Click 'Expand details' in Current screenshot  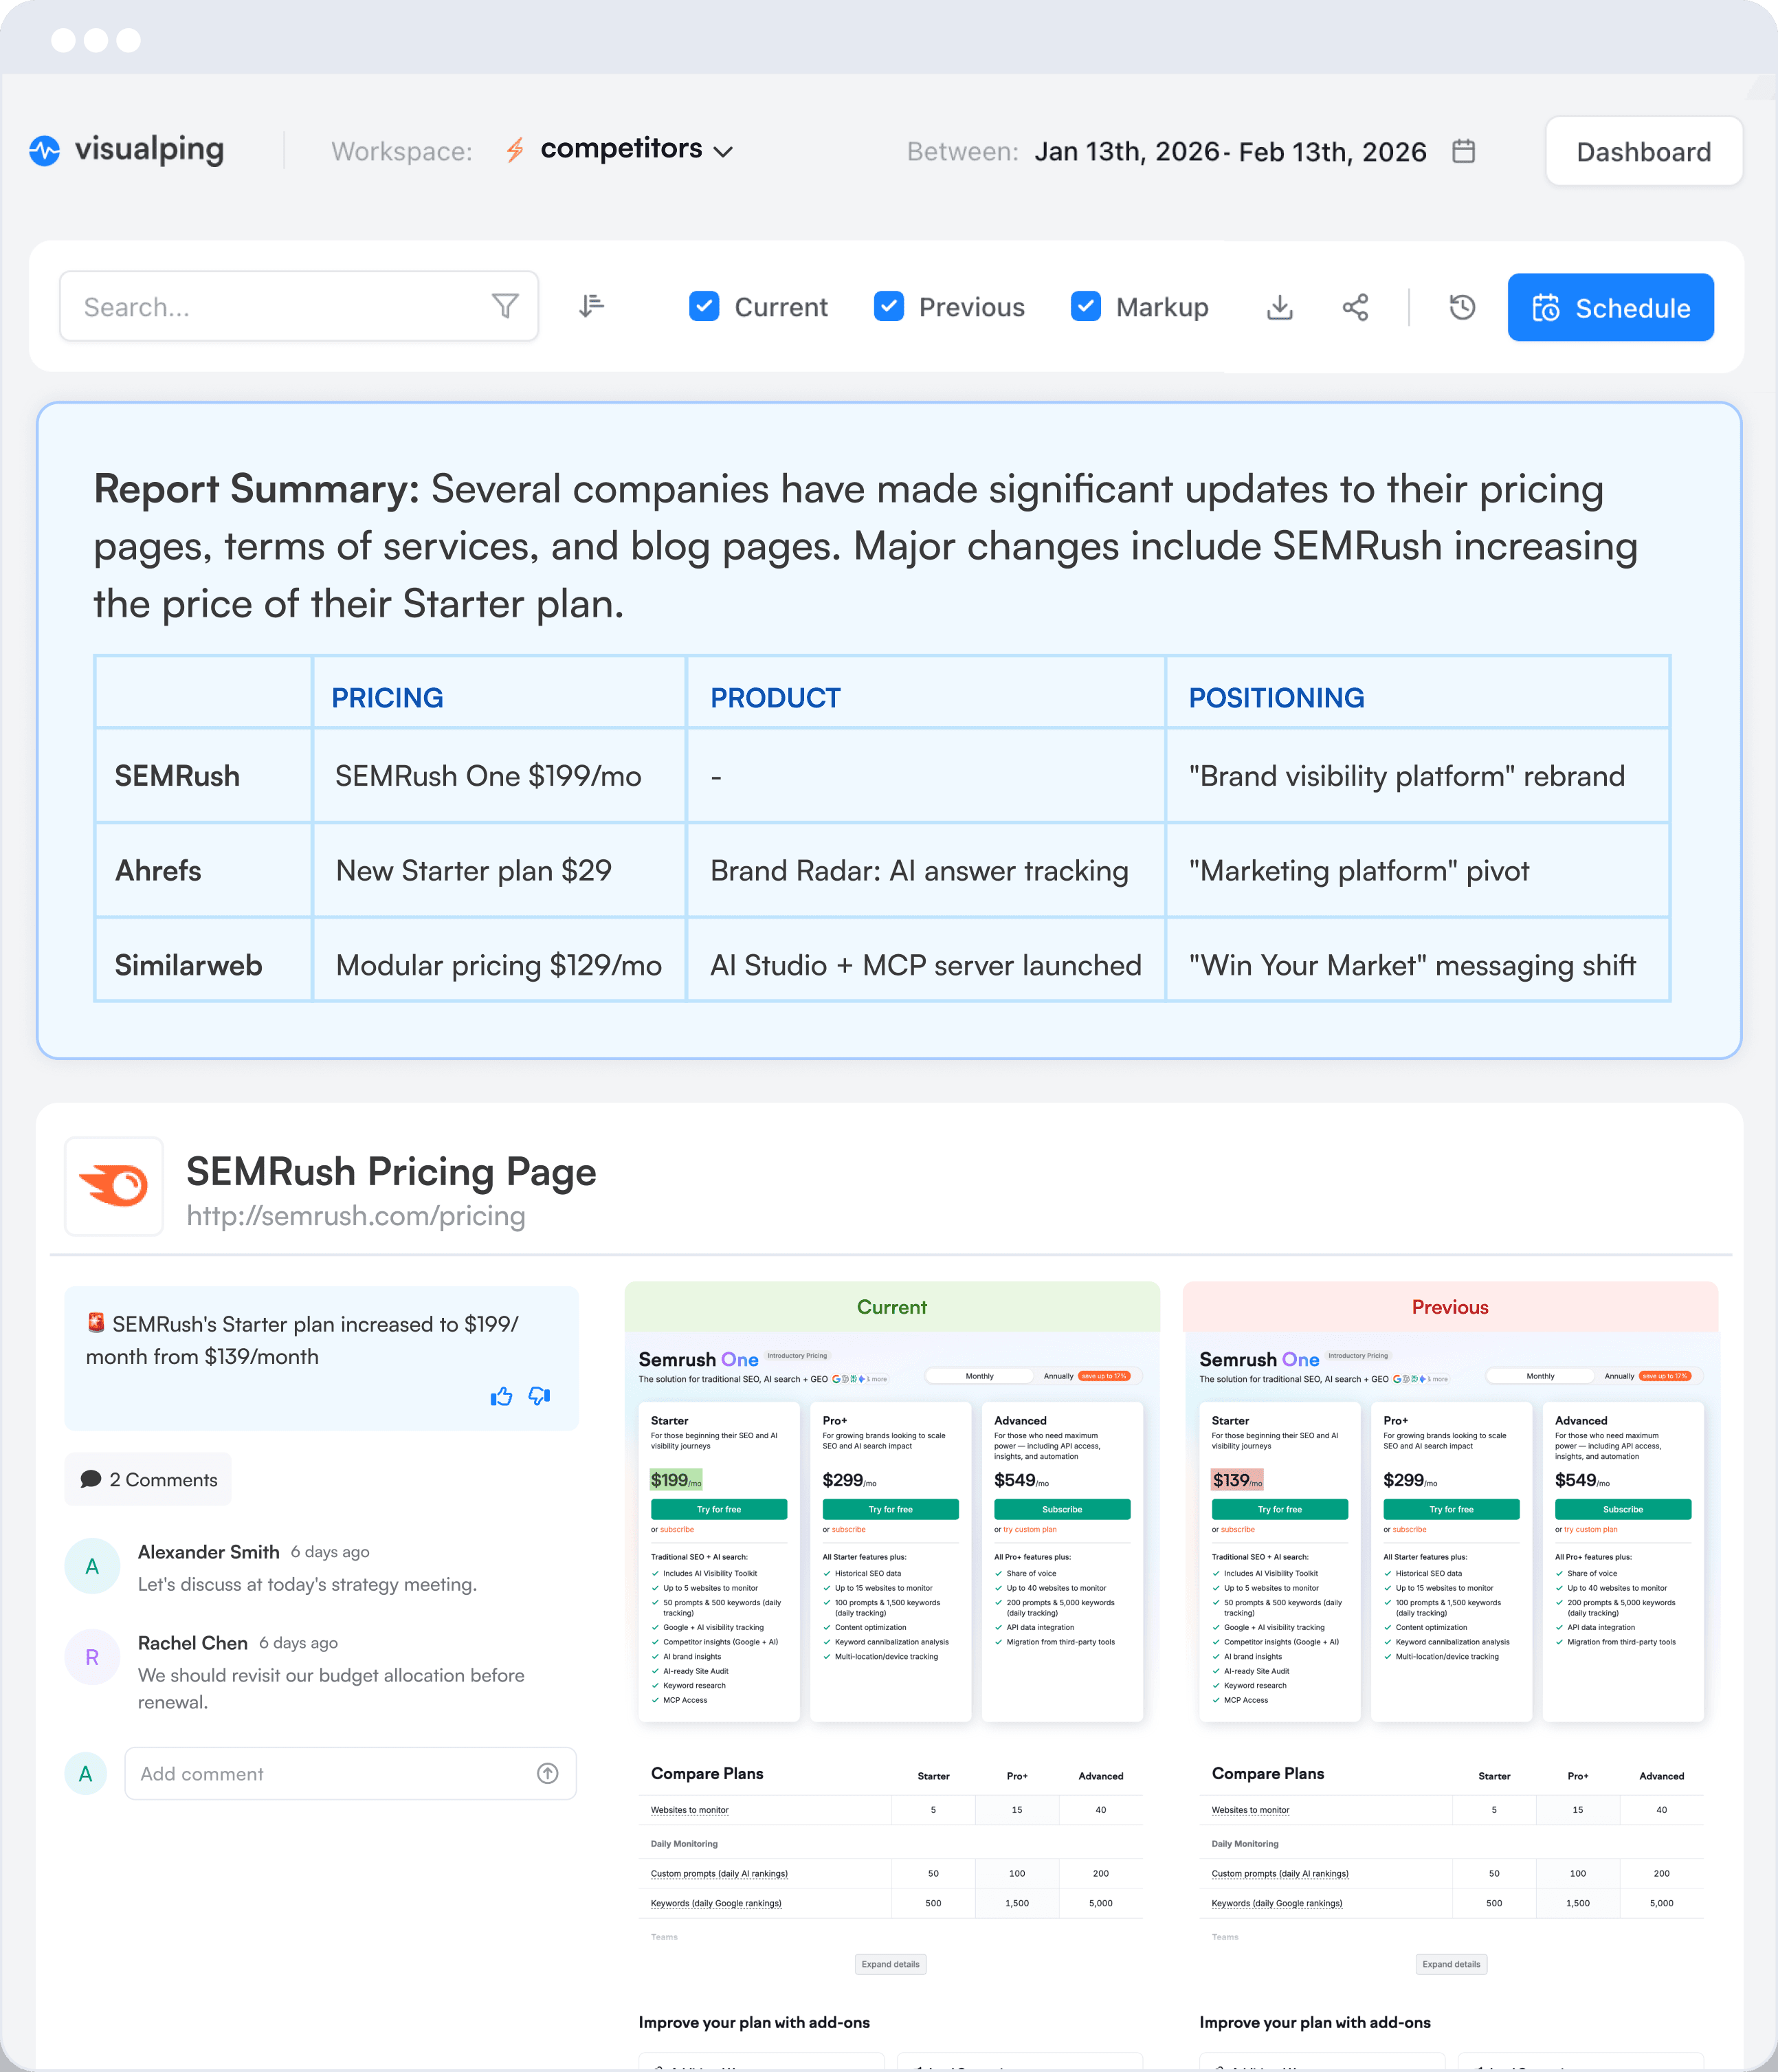890,1964
